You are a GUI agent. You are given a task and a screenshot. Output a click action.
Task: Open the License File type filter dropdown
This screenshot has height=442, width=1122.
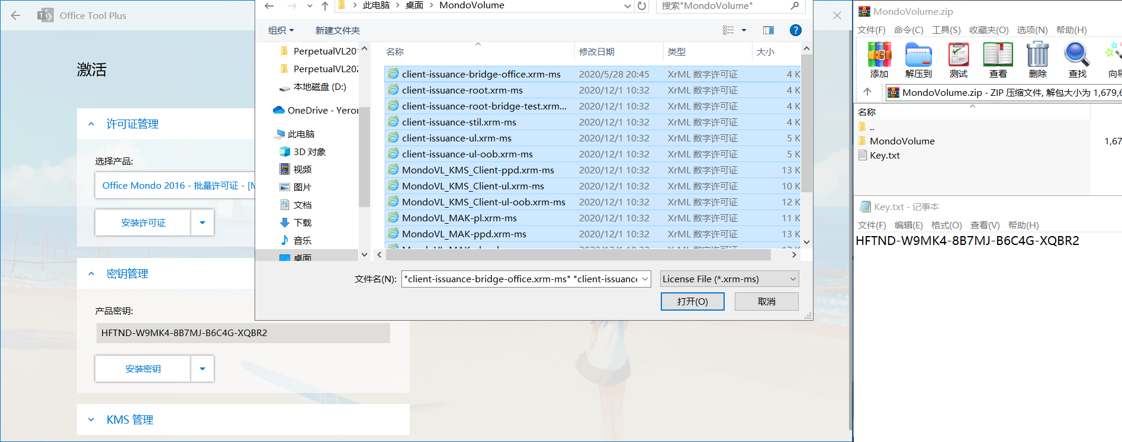coord(729,279)
